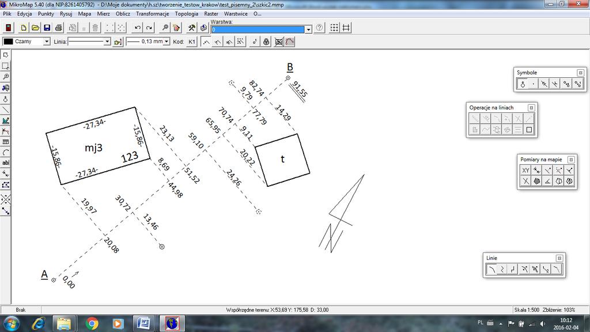Open the Raster menu
Viewport: 590px width, 332px height.
[211, 14]
